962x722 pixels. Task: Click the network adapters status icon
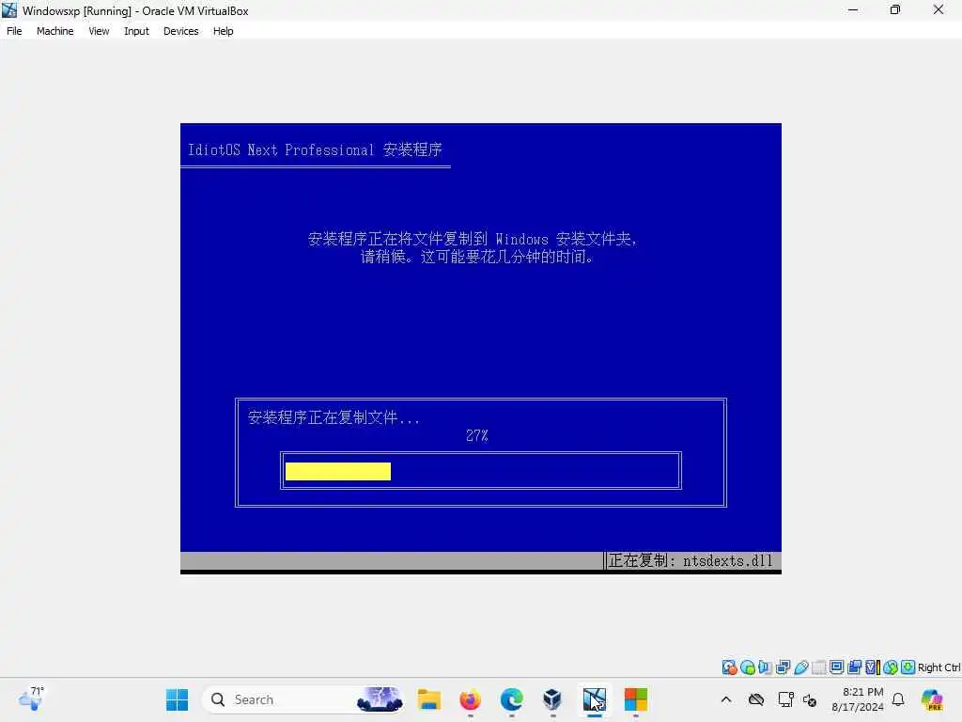[x=783, y=667]
